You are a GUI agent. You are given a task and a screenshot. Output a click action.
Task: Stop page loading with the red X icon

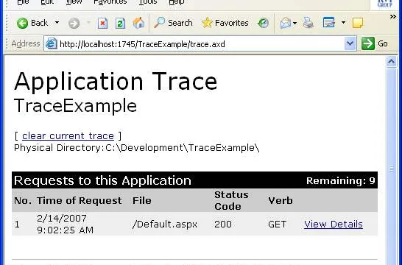tap(102, 24)
